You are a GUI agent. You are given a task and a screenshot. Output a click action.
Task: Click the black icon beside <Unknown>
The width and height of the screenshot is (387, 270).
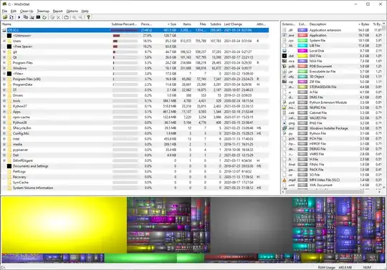(x=9, y=36)
